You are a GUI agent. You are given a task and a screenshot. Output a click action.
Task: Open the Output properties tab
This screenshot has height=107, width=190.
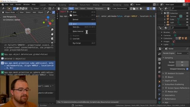(159, 63)
